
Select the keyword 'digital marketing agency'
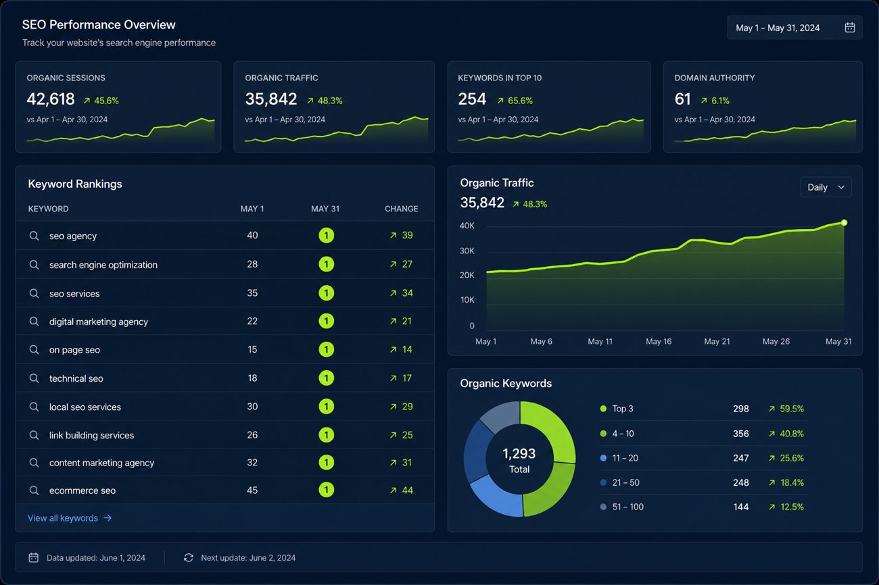tap(99, 322)
